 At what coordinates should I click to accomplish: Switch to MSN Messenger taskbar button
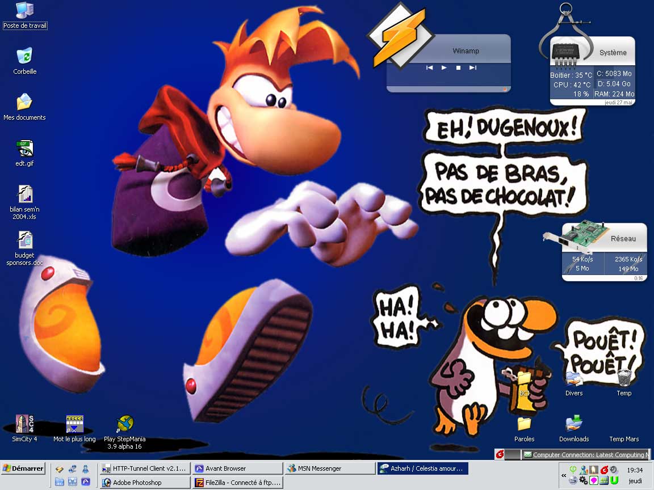[330, 468]
